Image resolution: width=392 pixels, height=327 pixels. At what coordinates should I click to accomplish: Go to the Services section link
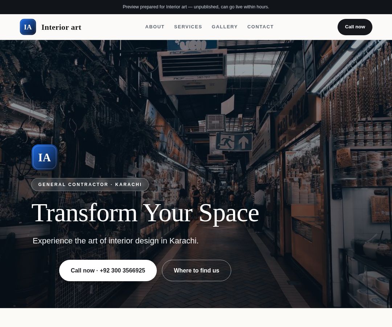point(188,27)
